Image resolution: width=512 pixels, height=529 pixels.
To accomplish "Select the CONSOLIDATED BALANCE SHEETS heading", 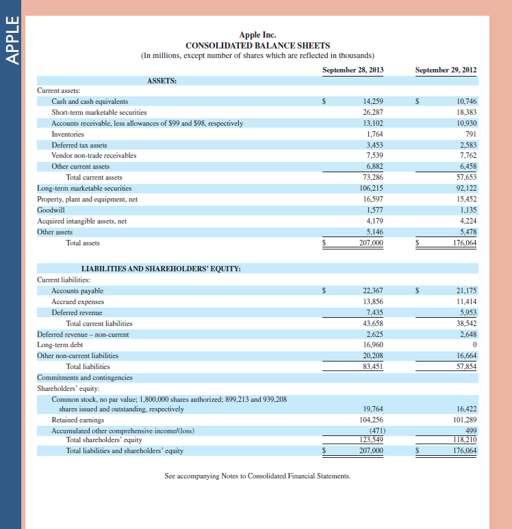I will click(x=257, y=45).
